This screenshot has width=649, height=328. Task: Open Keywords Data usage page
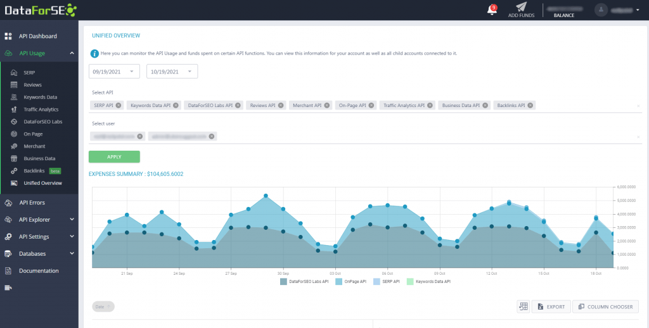coord(40,98)
